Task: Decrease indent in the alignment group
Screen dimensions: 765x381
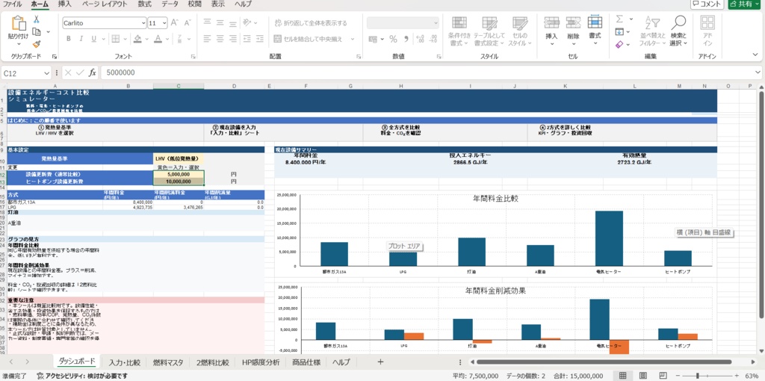Action: click(x=247, y=39)
